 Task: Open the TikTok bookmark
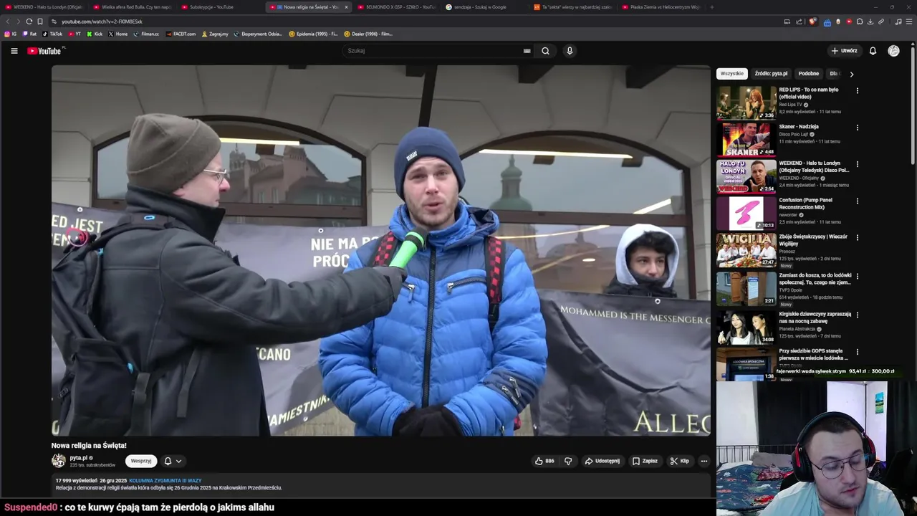click(52, 34)
